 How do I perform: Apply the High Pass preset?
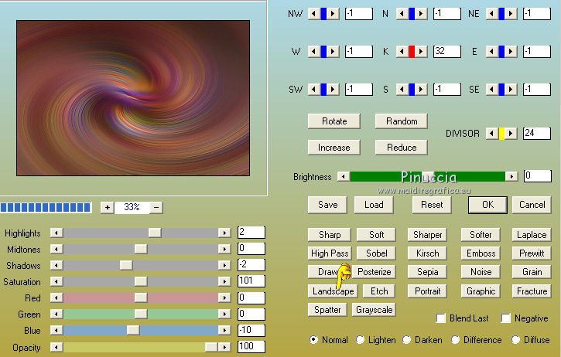tap(330, 253)
